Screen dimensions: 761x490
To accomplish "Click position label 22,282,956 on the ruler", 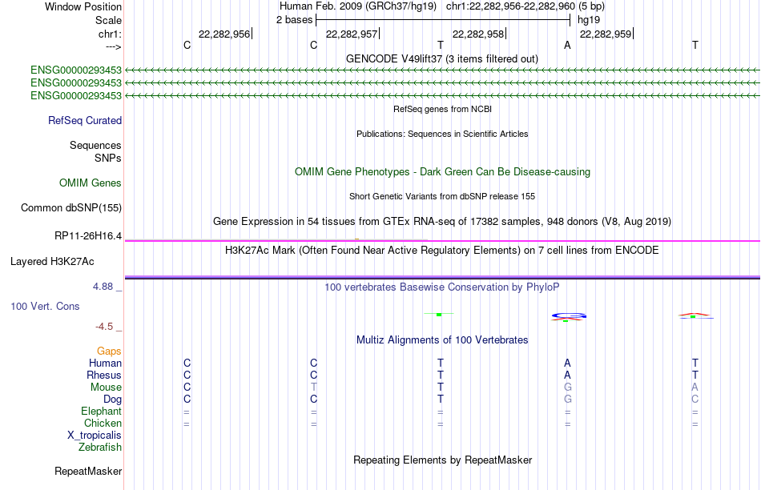I will click(224, 34).
